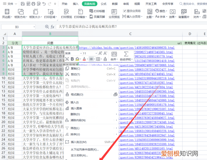Click the Merge cells icon
The width and height of the screenshot is (207, 160).
(x=114, y=54)
